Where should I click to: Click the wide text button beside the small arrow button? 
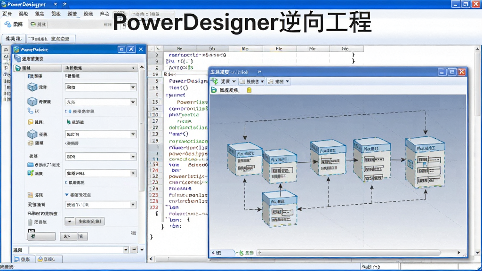click(x=90, y=221)
